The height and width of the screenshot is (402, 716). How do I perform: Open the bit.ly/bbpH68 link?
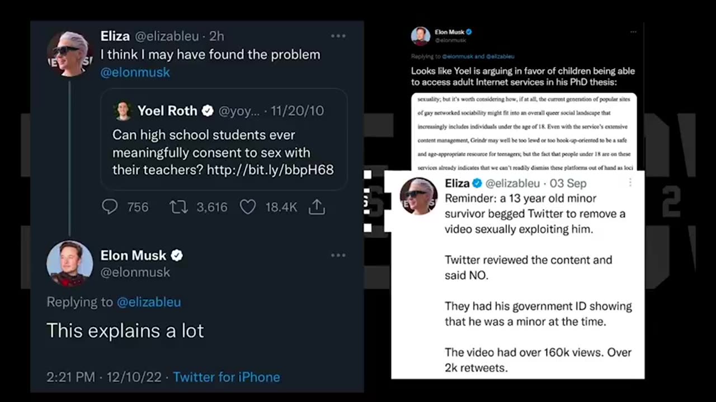click(270, 170)
